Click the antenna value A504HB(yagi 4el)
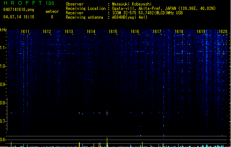The image size is (231, 147). [130, 17]
